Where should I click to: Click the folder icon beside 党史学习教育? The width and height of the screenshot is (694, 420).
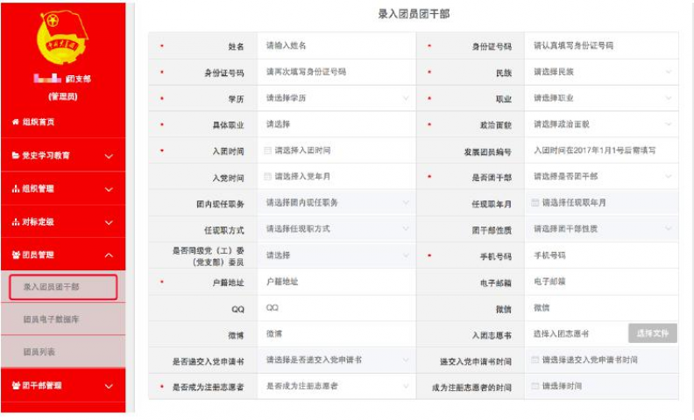(15, 156)
